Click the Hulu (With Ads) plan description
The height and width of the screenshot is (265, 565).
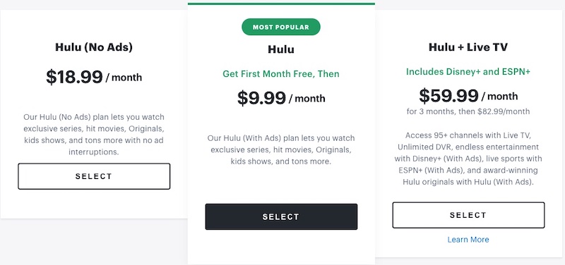coord(280,150)
